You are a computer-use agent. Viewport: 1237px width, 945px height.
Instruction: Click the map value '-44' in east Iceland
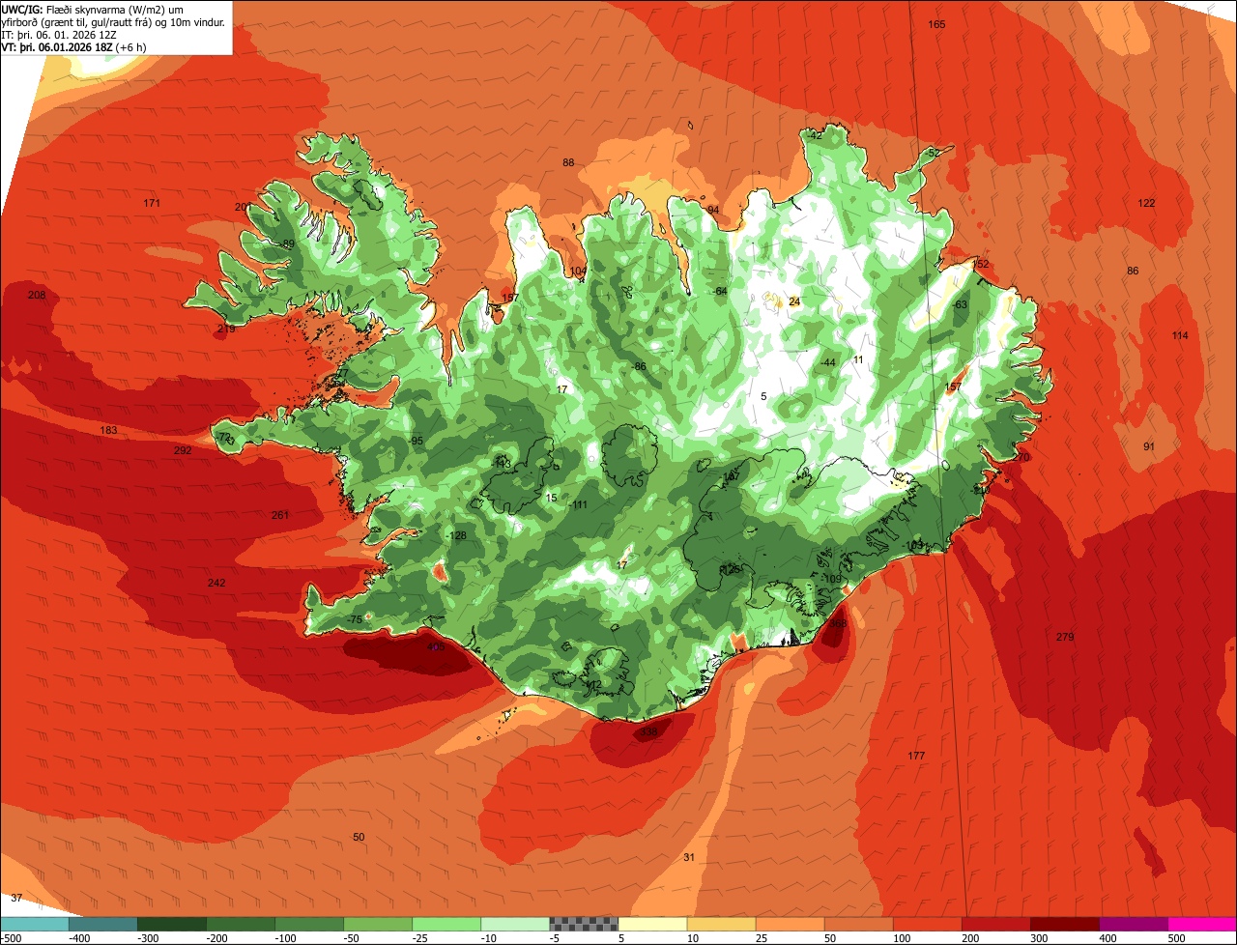coord(827,362)
